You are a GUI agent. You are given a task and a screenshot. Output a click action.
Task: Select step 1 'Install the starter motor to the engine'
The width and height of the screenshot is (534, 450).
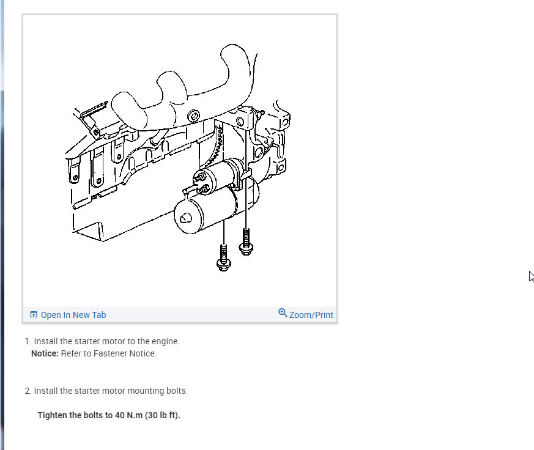(102, 341)
